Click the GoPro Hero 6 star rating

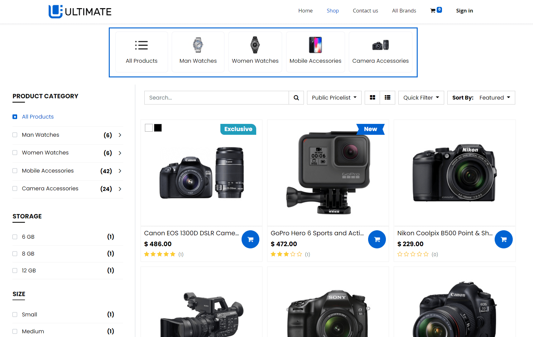coord(286,254)
